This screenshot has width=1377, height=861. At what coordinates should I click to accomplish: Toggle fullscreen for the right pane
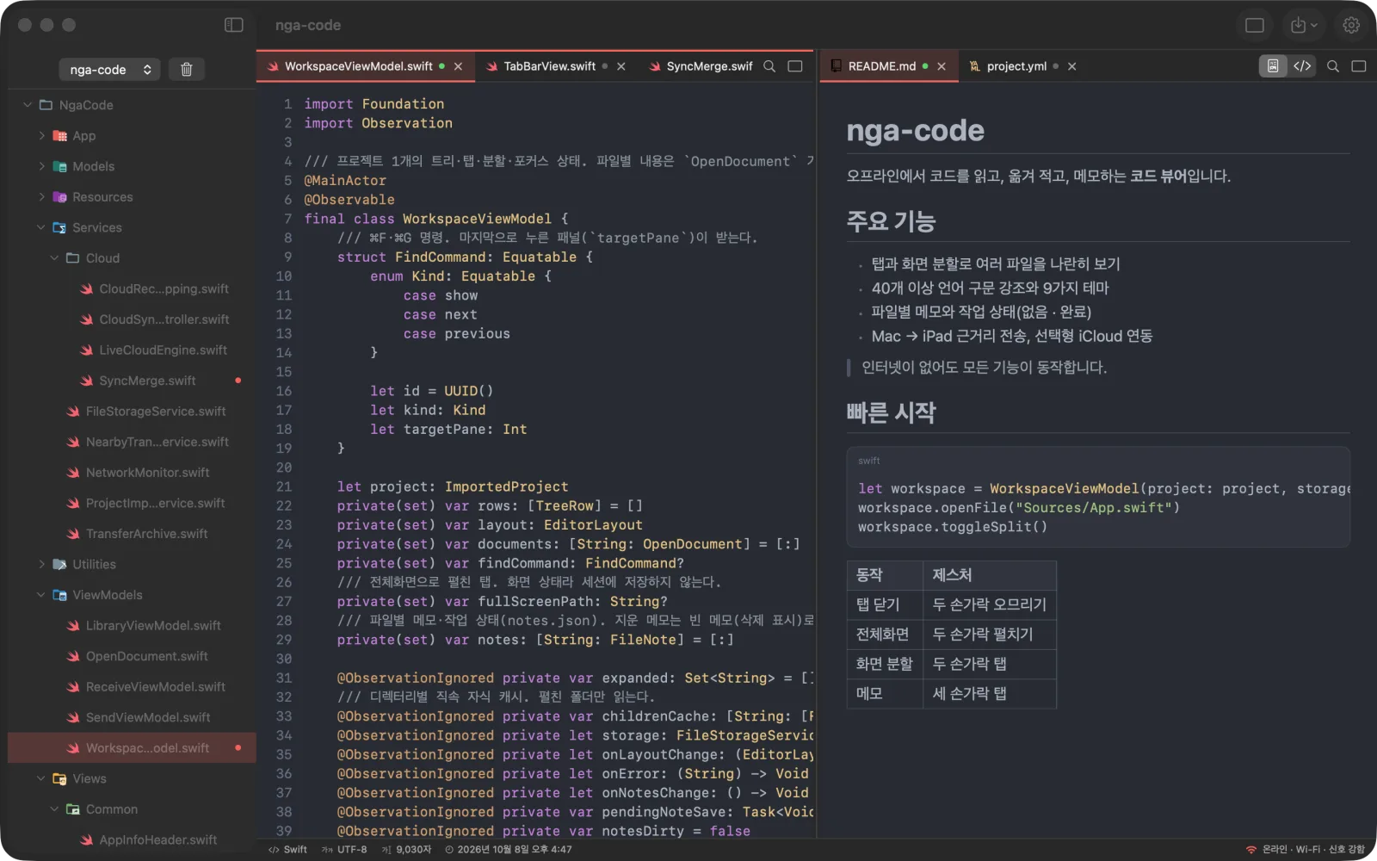pyautogui.click(x=1359, y=66)
